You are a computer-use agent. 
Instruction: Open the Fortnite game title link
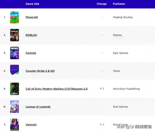(31, 53)
